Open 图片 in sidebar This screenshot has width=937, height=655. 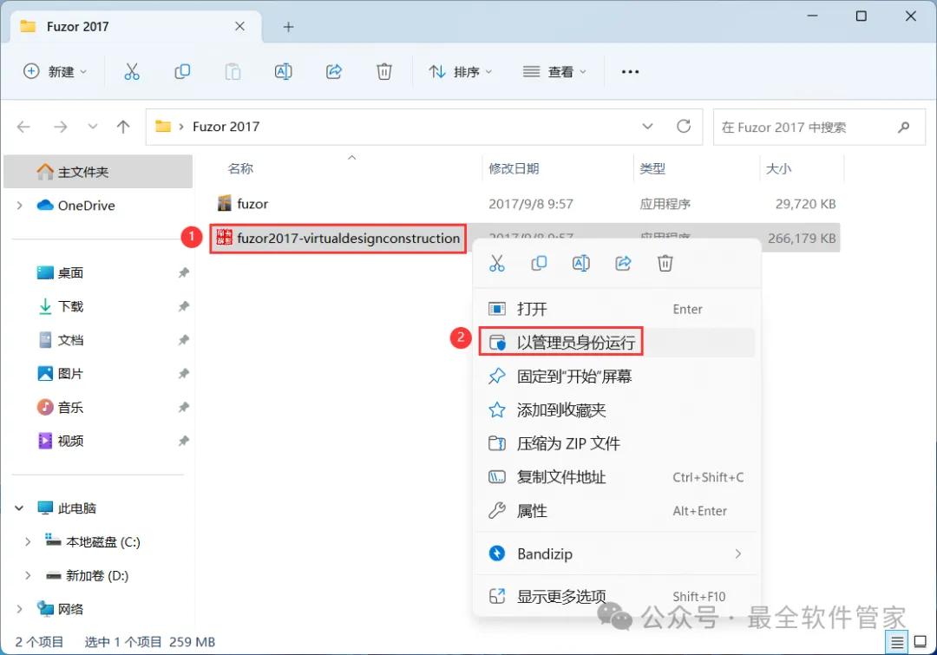[x=98, y=374]
